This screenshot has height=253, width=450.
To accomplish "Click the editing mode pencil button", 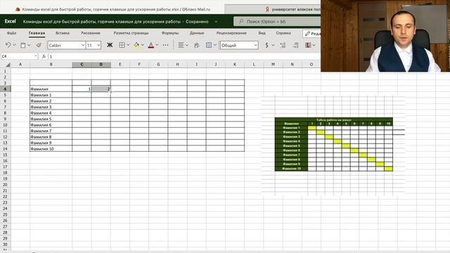I will click(312, 34).
